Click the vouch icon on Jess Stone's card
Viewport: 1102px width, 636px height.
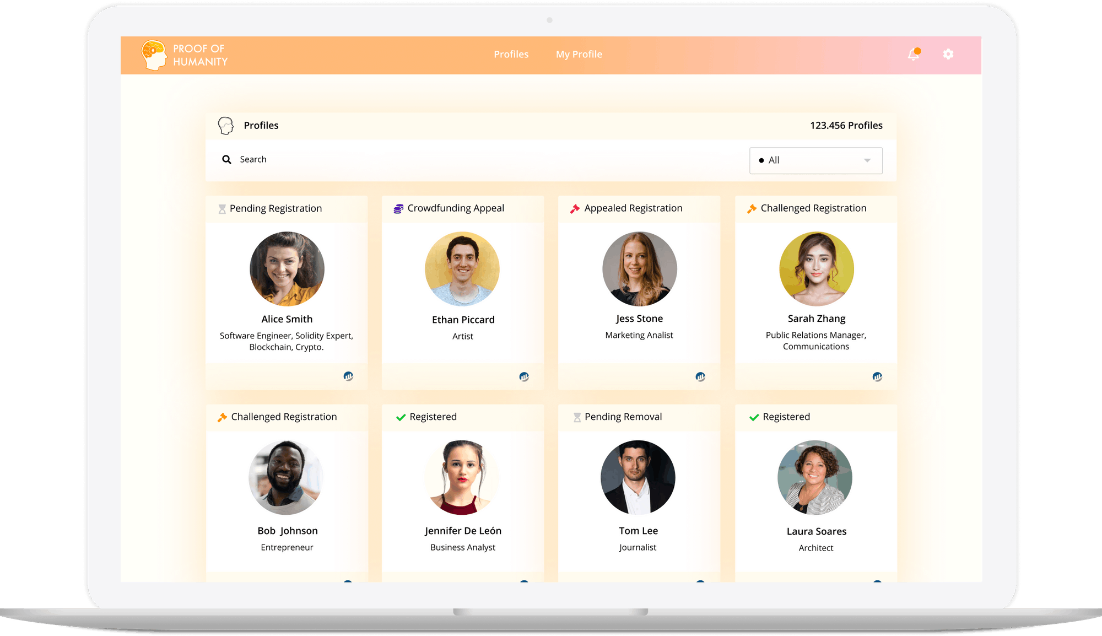[x=700, y=376]
